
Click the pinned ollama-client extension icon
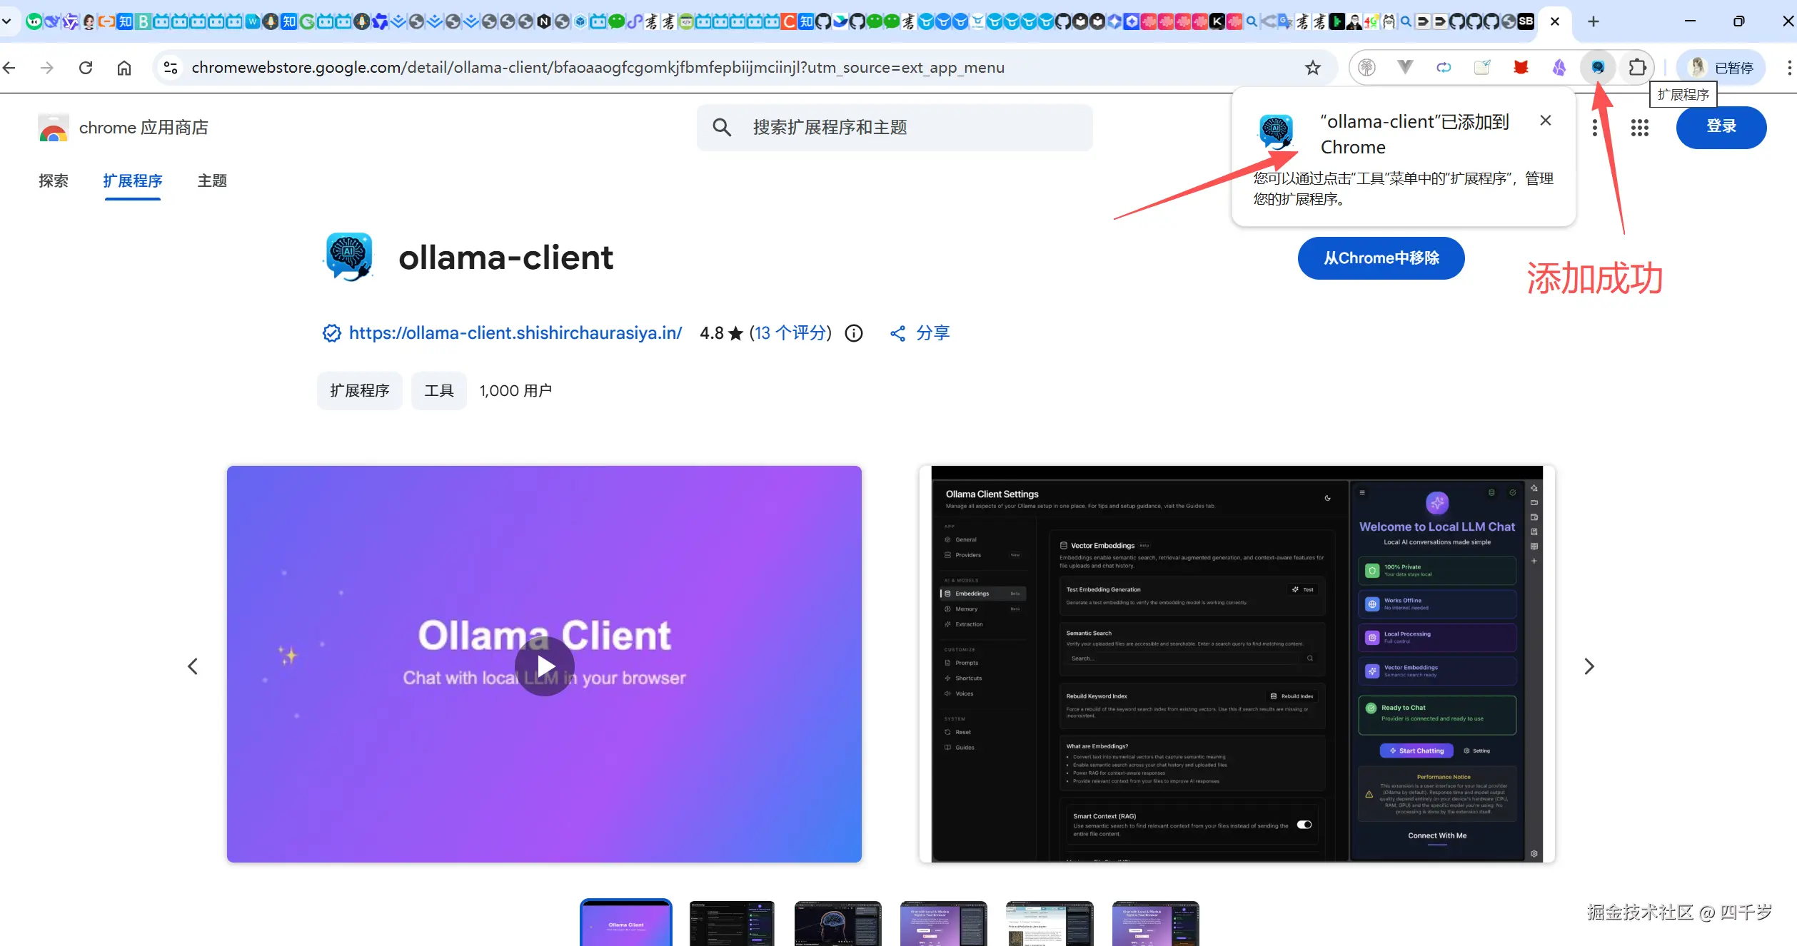tap(1598, 68)
